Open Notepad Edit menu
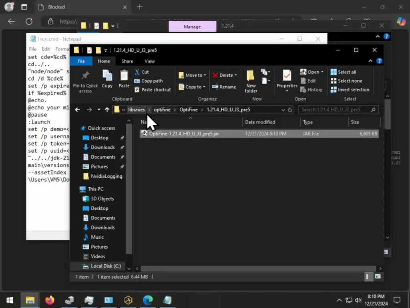The width and height of the screenshot is (410, 308). coord(46,49)
